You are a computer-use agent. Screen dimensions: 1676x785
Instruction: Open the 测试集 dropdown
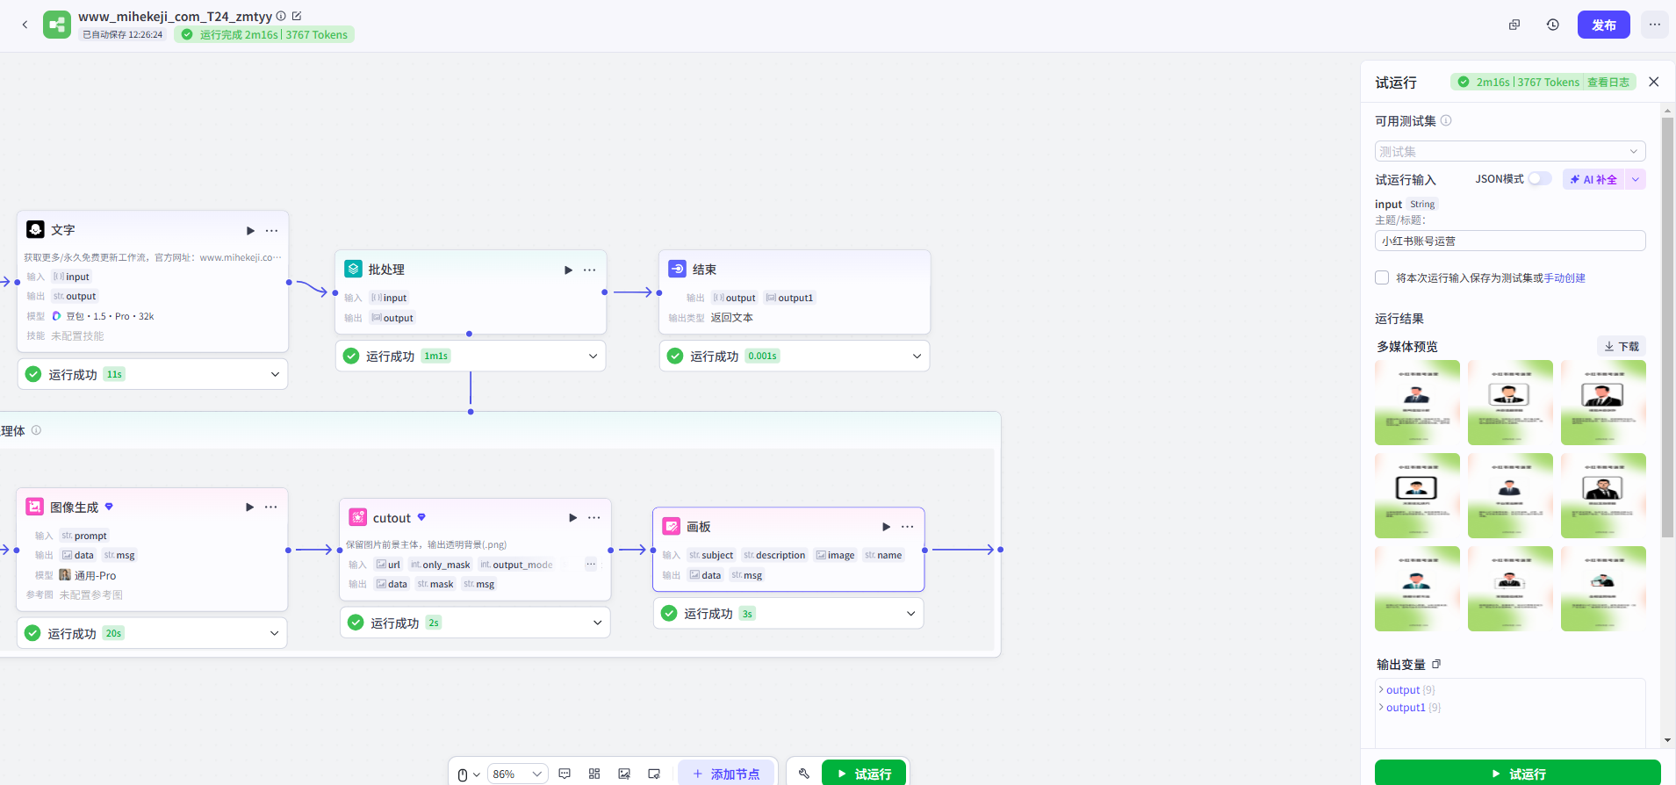(1509, 151)
